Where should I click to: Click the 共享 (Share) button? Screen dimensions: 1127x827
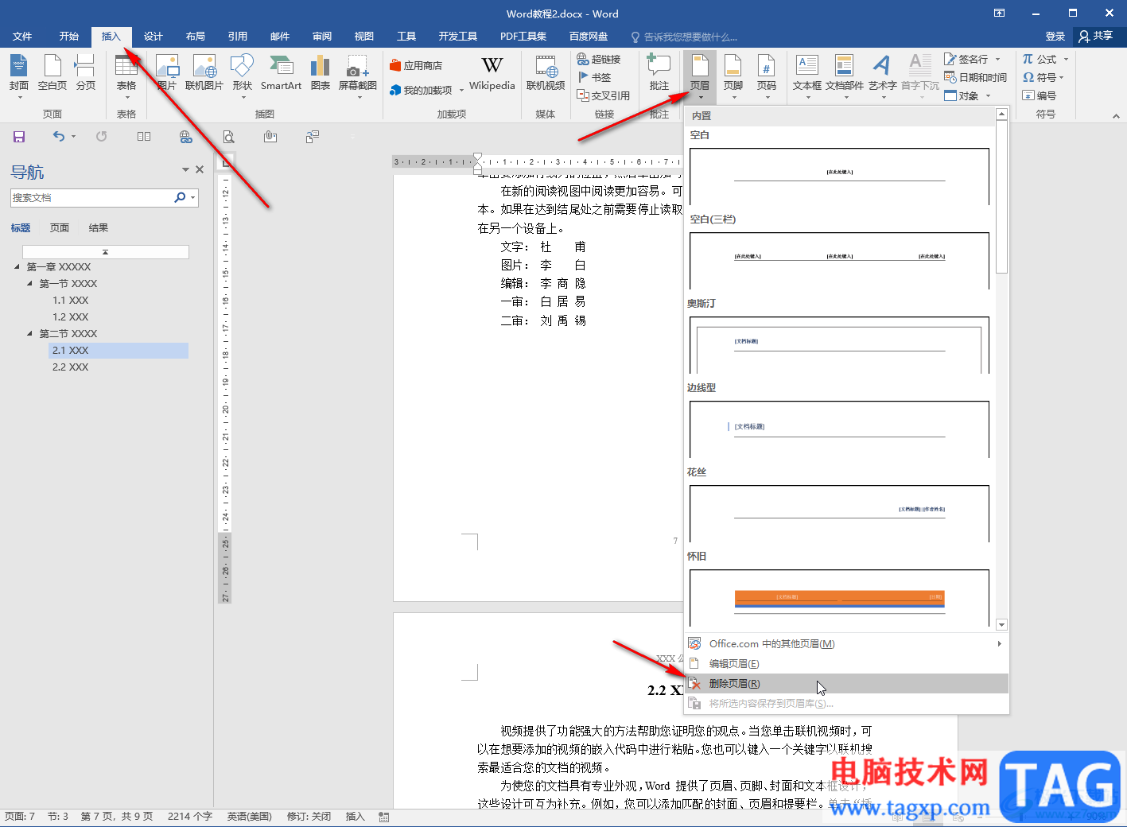tap(1097, 37)
